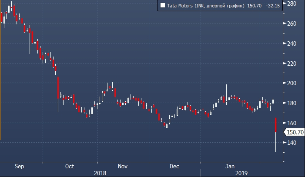Select the Dec month on time axis

[x=174, y=166]
